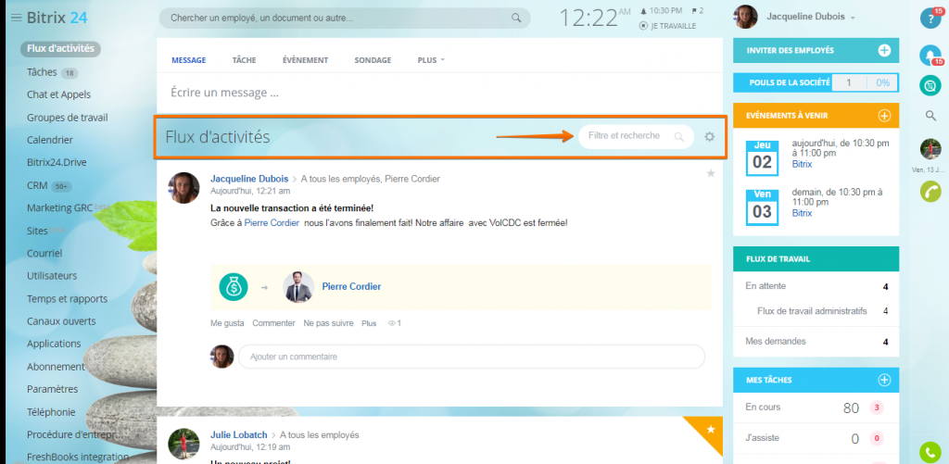Click the green money bag transaction icon
The image size is (949, 464).
(233, 286)
